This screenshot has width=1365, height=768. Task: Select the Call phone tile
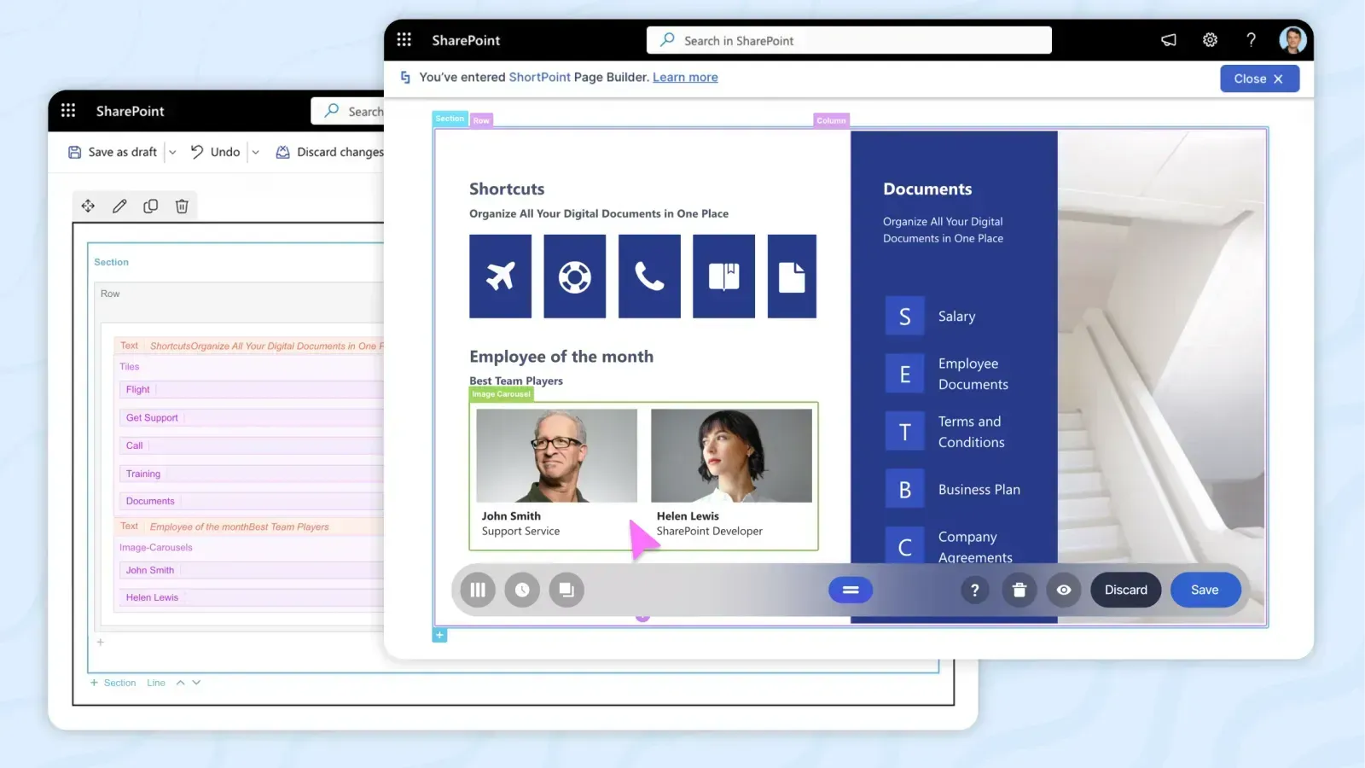[649, 276]
